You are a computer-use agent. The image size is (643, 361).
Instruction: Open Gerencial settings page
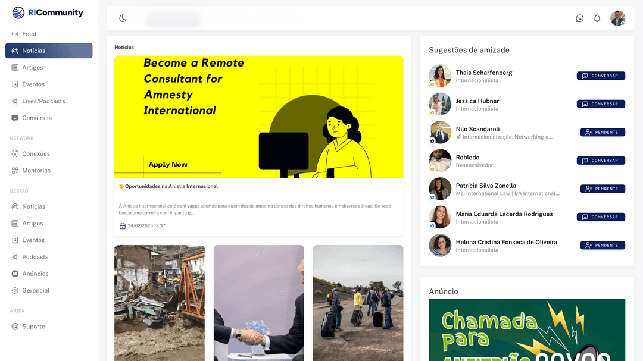point(49,290)
